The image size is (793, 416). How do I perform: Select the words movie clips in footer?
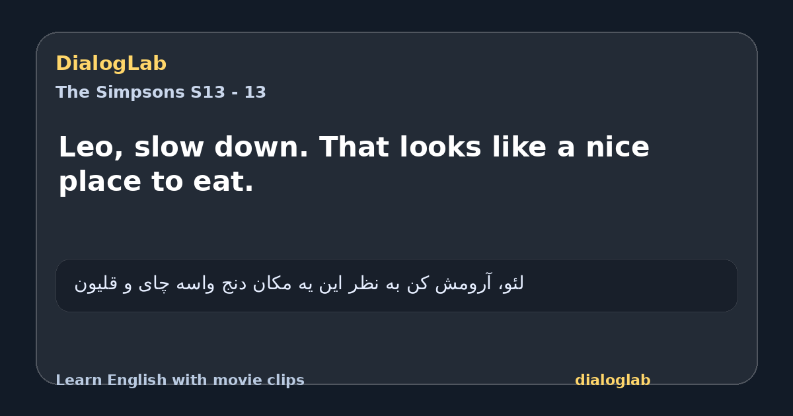[258, 380]
